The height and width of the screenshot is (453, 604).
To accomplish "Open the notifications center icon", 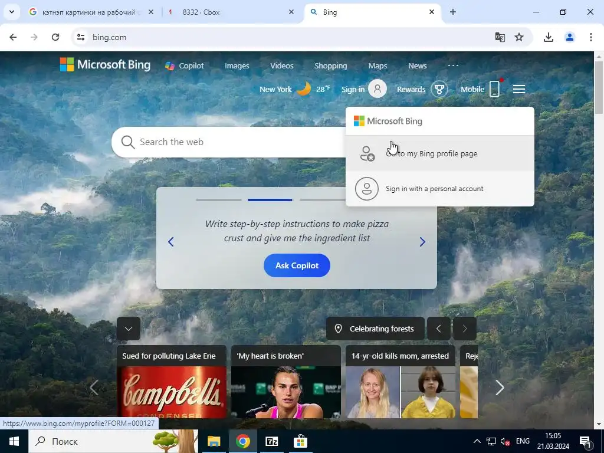I will click(x=586, y=441).
